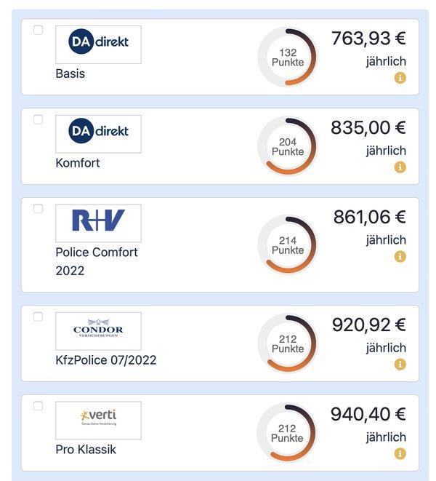Open info icon for DA direkt Basis price

tap(400, 78)
